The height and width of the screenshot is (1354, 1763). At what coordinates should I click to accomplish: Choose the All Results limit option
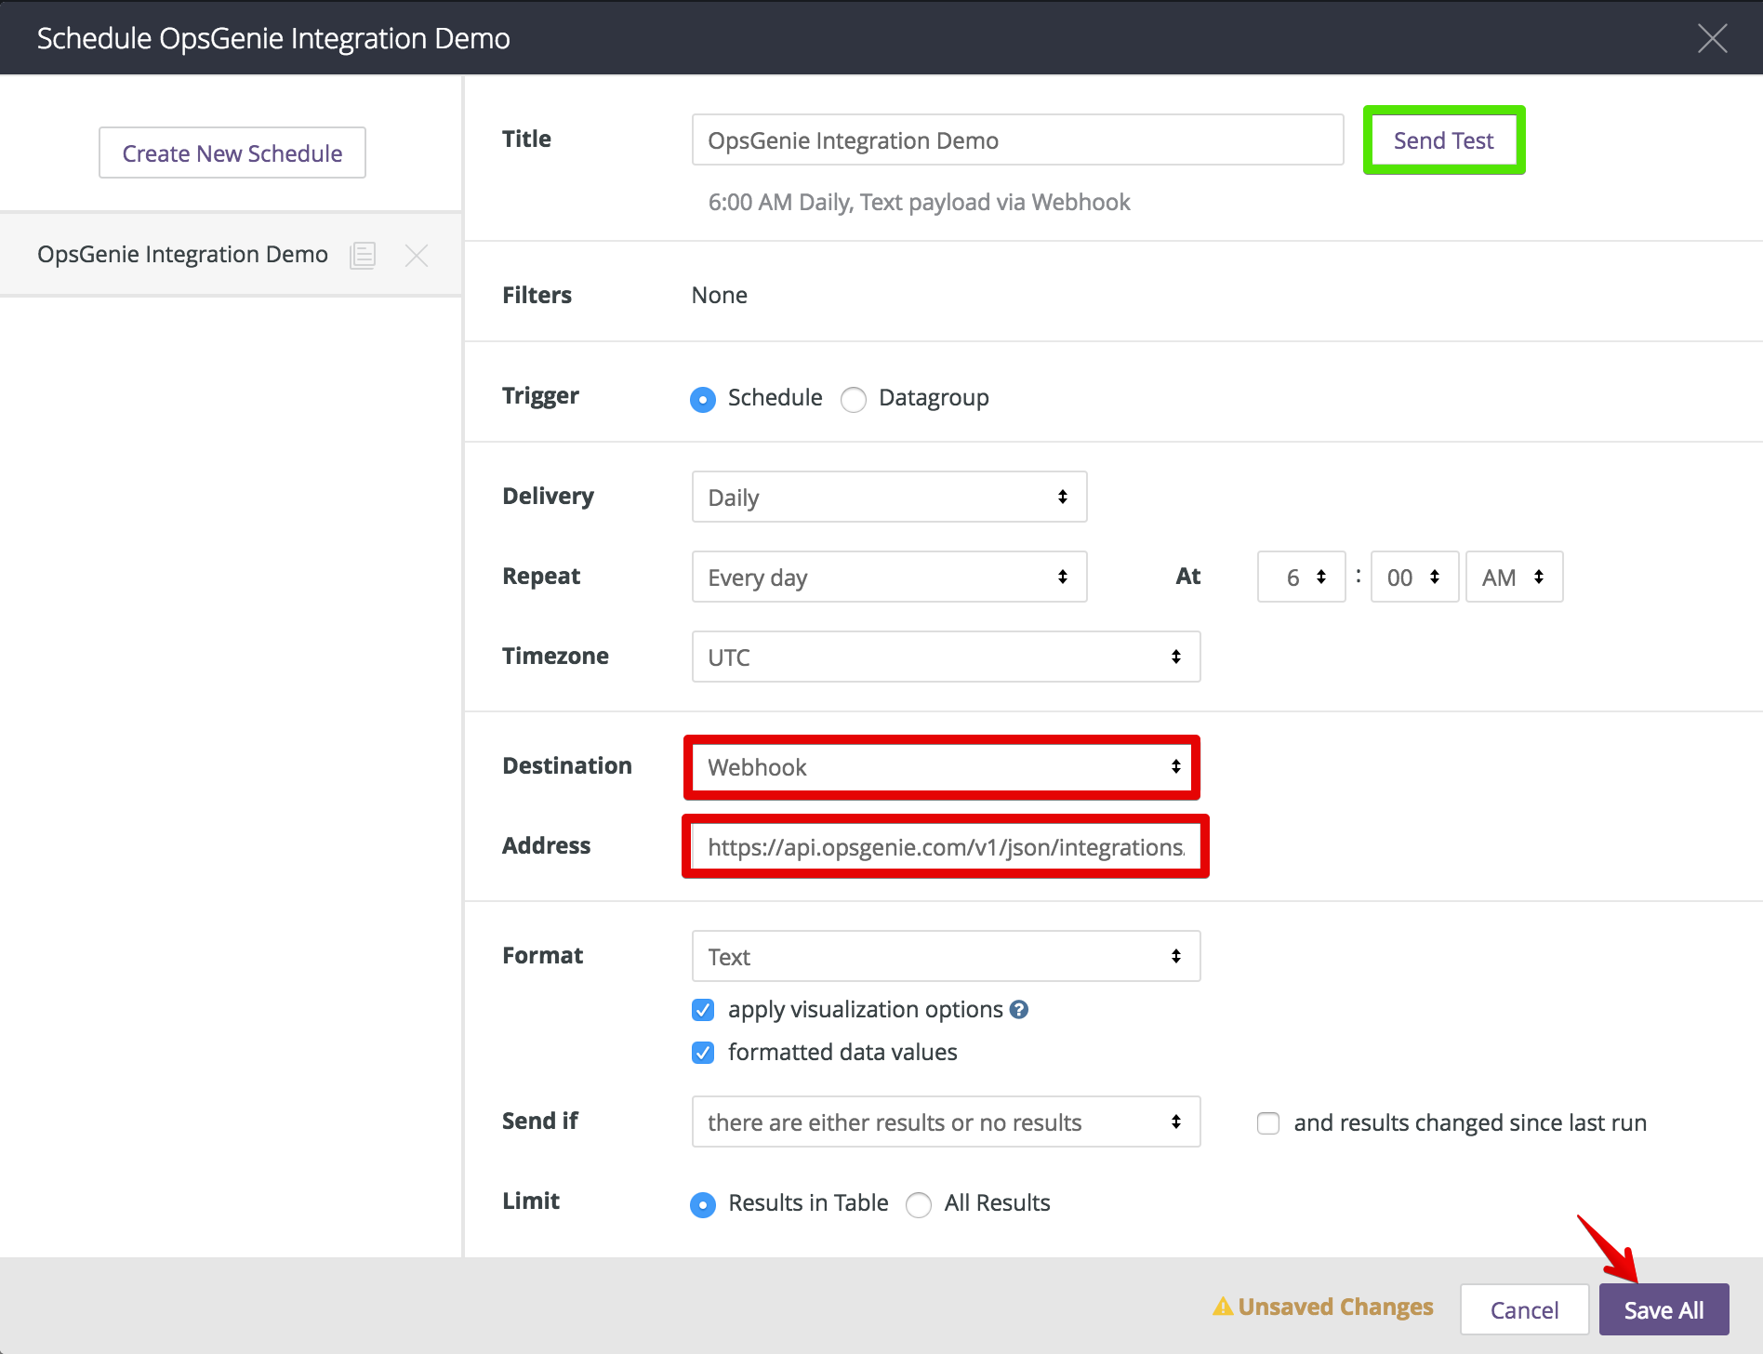click(919, 1204)
